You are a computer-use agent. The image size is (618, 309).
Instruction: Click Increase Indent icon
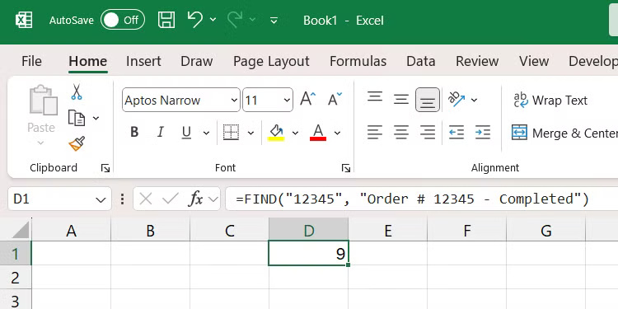coord(483,132)
